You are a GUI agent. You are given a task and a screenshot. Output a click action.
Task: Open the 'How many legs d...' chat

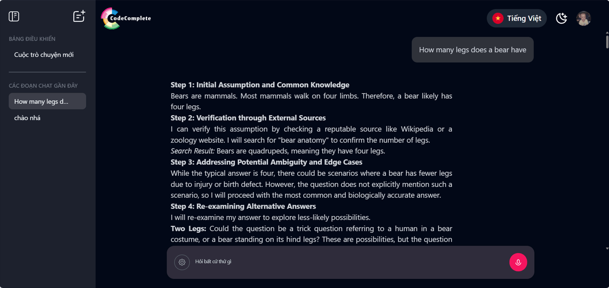tap(47, 101)
